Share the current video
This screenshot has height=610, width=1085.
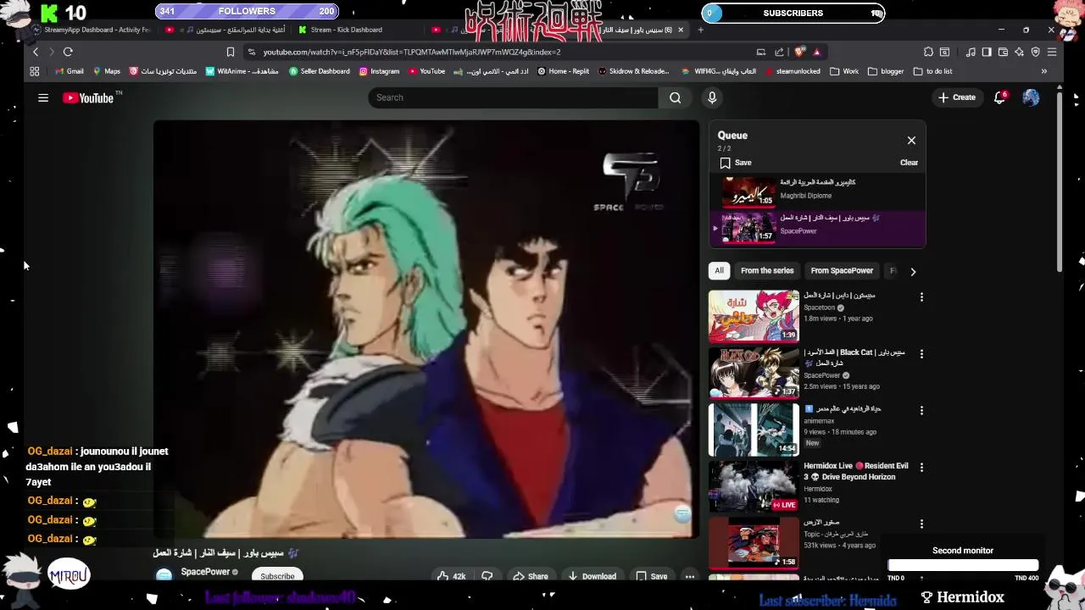click(530, 576)
